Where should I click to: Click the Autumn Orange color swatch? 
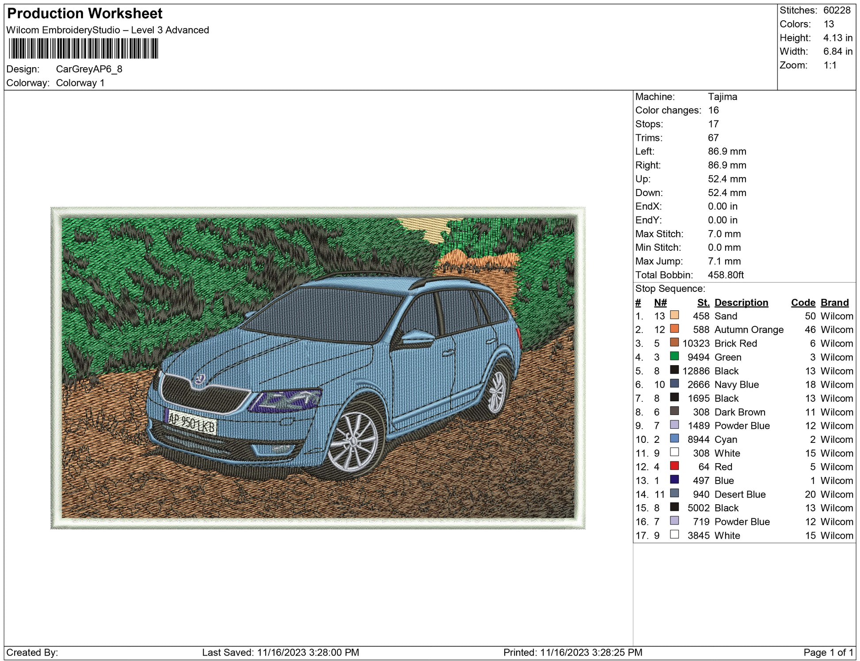pyautogui.click(x=674, y=329)
